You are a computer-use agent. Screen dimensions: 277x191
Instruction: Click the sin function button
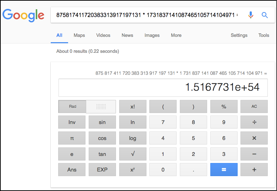pyautogui.click(x=102, y=122)
